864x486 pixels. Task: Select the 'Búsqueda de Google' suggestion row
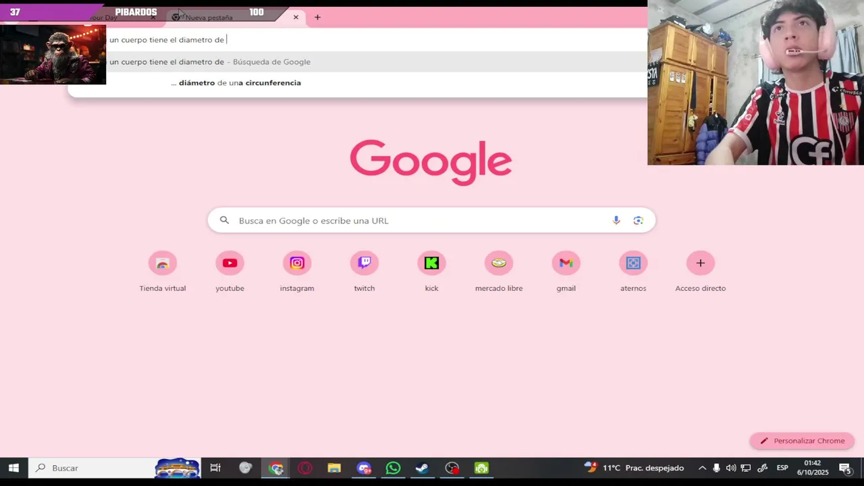(x=358, y=62)
